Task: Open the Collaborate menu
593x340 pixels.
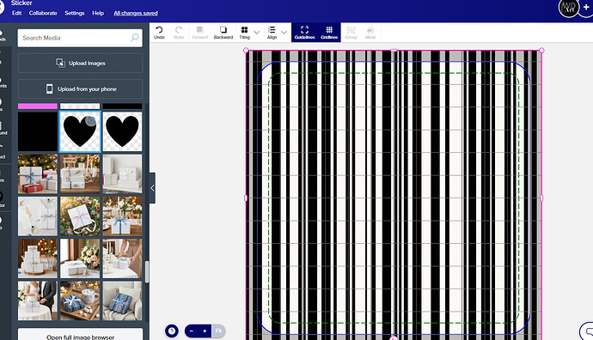Action: tap(43, 13)
